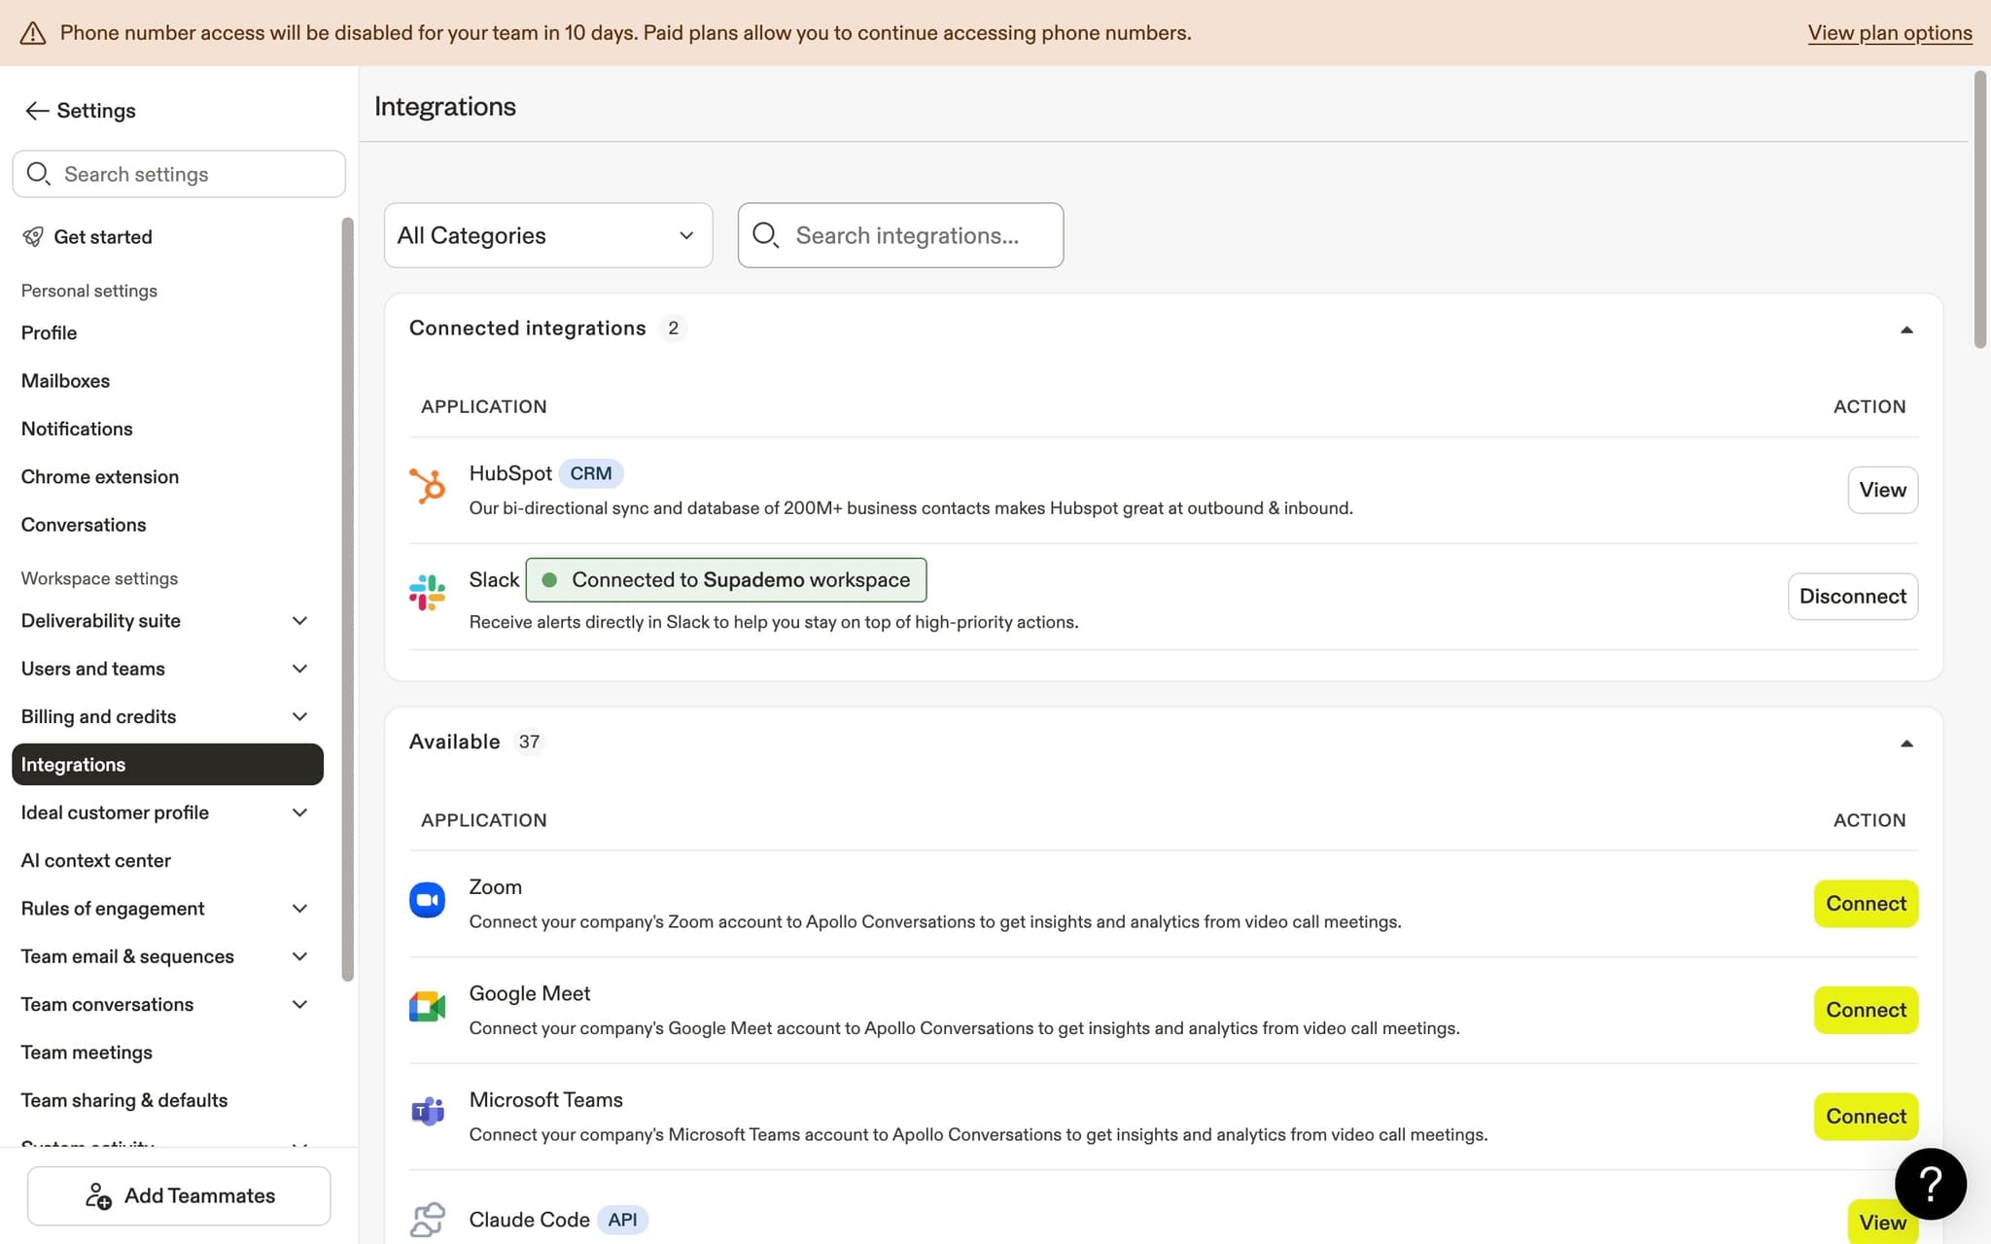
Task: Open help via the question mark button
Action: 1929,1184
